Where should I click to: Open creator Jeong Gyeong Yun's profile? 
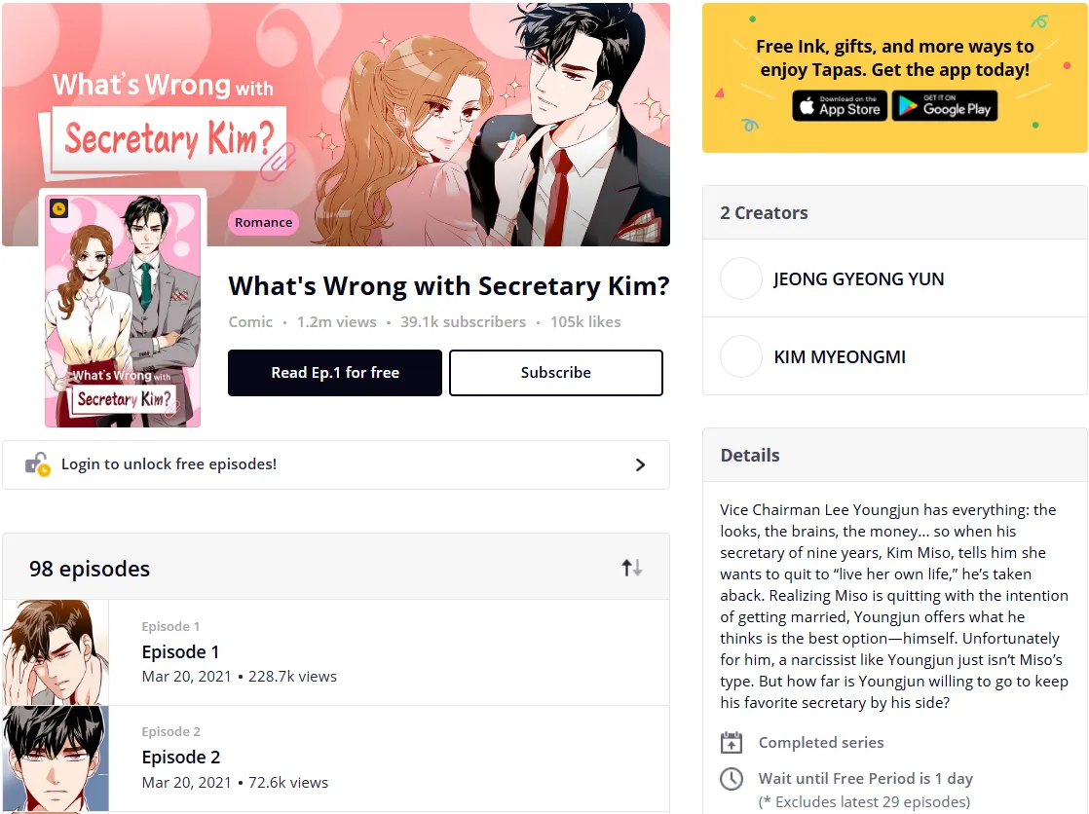click(x=858, y=278)
